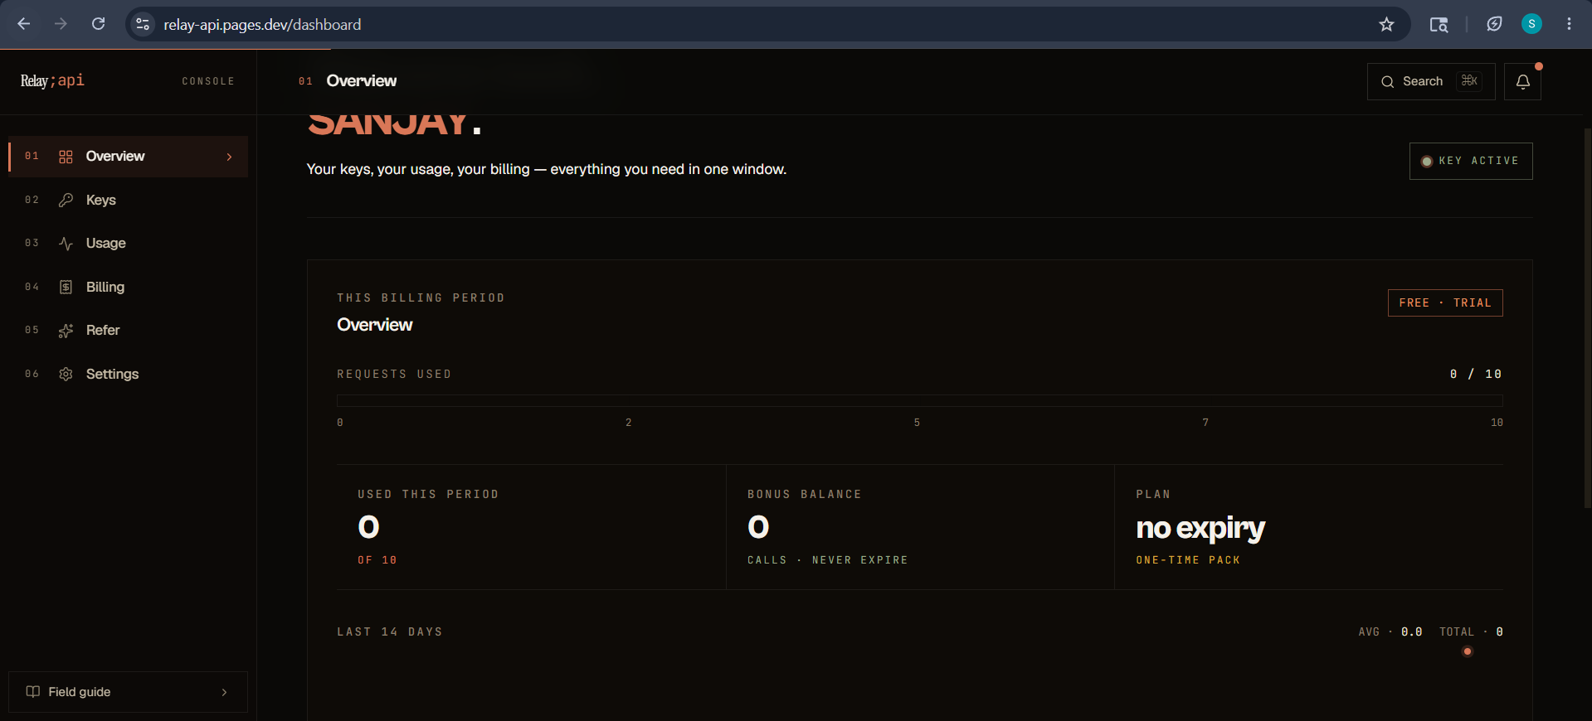Viewport: 1592px width, 721px height.
Task: Open Settings from the sidebar
Action: [x=128, y=374]
